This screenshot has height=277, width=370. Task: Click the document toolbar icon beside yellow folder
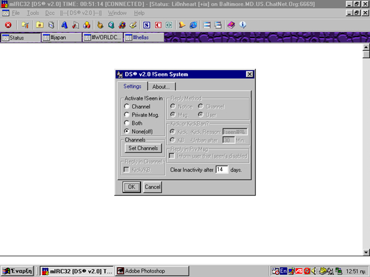coord(51,25)
